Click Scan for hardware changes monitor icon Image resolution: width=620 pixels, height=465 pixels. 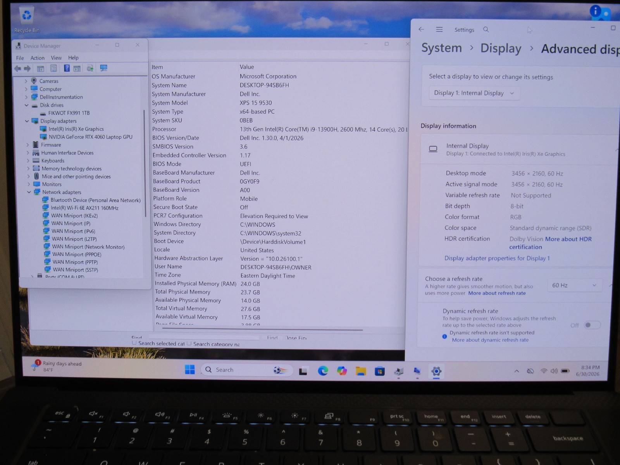pos(103,68)
